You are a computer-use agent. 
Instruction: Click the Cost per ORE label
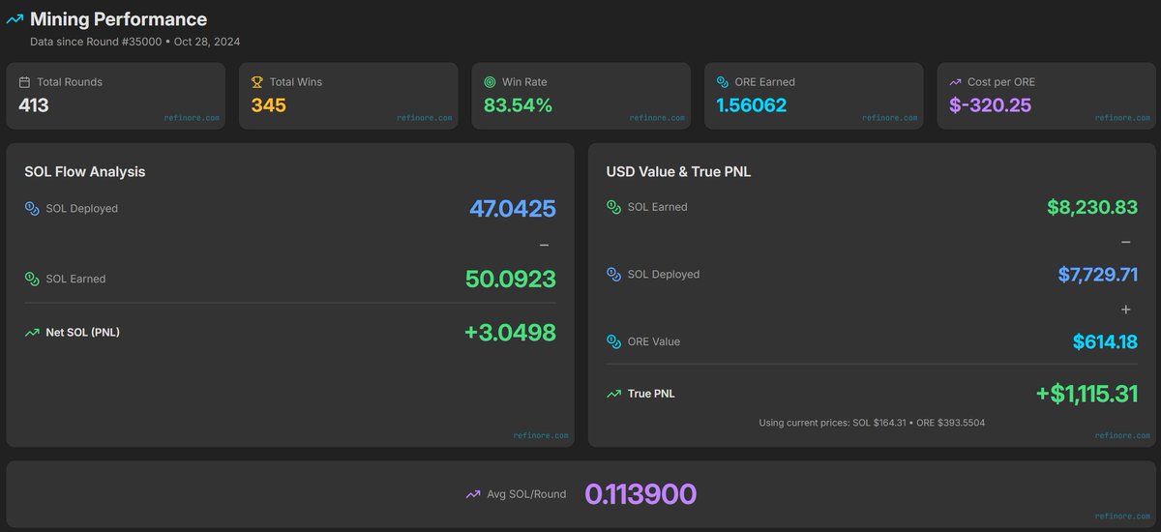[x=1001, y=82]
